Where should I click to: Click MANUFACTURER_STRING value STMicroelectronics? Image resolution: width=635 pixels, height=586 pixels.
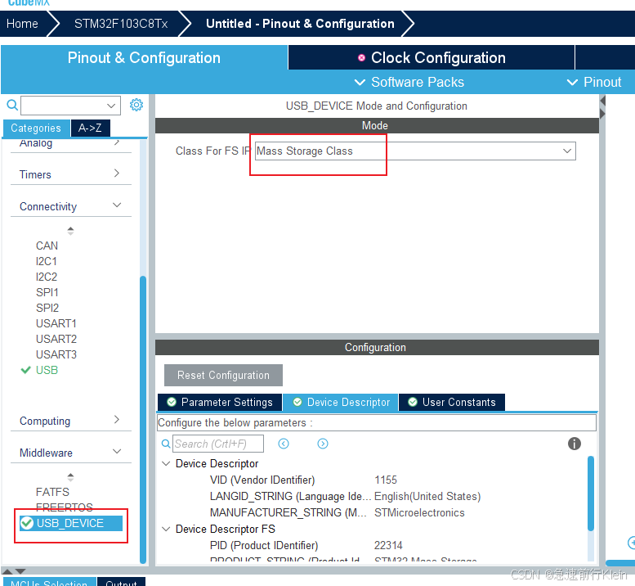419,512
